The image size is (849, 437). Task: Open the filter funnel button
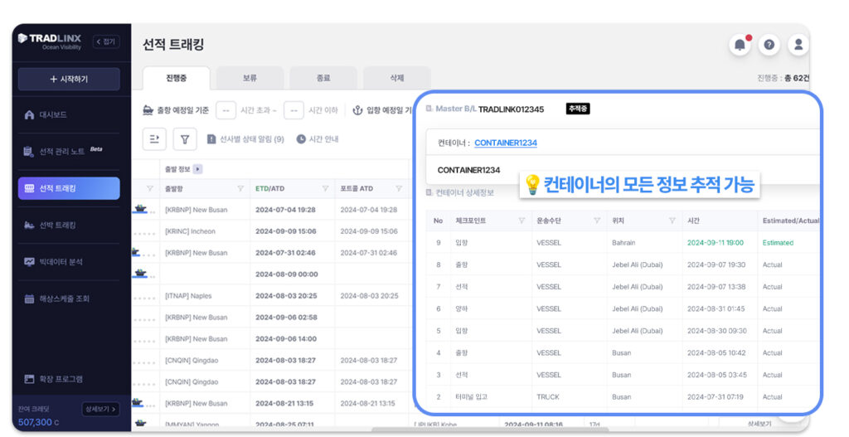pyautogui.click(x=185, y=139)
